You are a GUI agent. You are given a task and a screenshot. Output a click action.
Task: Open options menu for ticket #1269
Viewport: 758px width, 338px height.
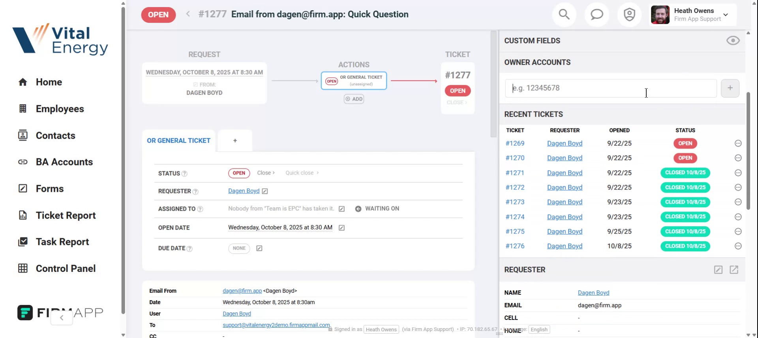click(738, 143)
